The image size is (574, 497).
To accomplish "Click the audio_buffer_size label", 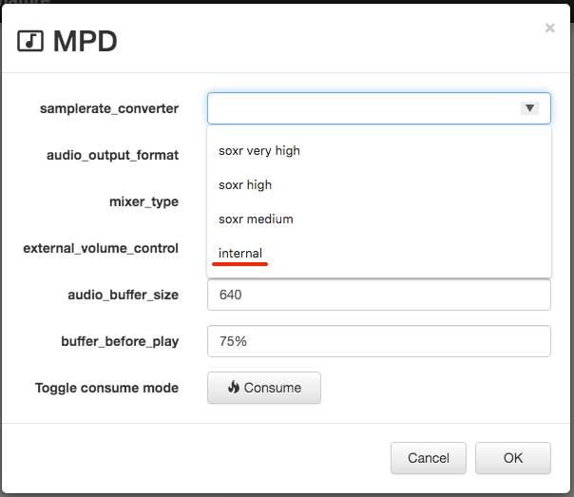I will point(123,295).
